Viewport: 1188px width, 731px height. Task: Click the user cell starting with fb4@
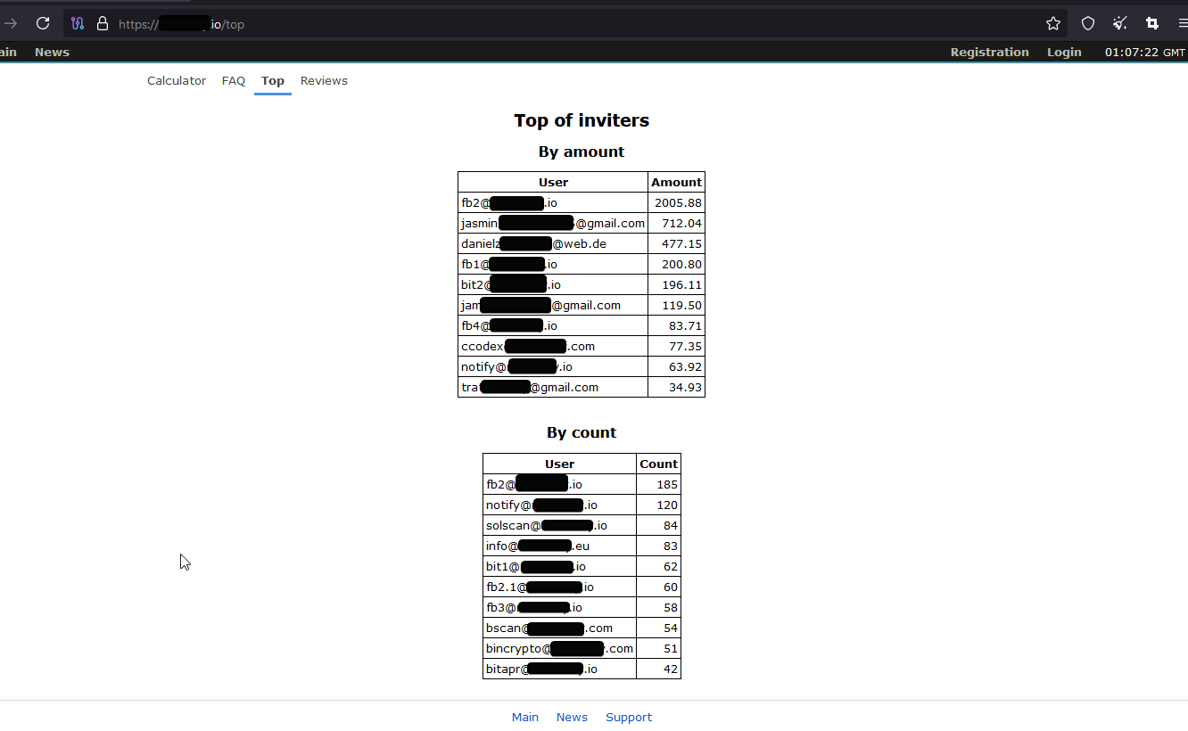(x=553, y=325)
